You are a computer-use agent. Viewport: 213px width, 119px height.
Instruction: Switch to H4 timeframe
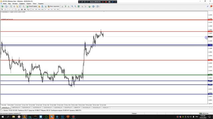click(49, 10)
